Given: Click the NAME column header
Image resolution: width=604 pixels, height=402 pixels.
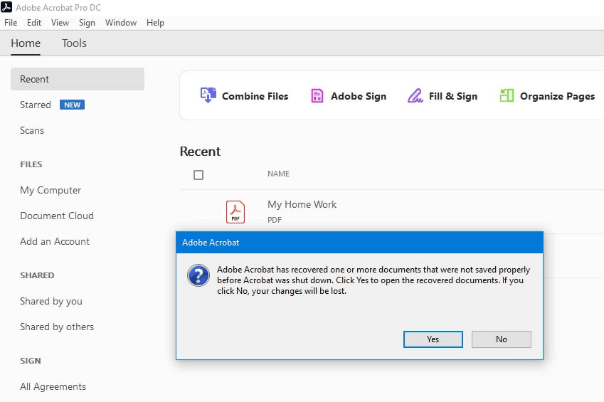Looking at the screenshot, I should tap(278, 174).
